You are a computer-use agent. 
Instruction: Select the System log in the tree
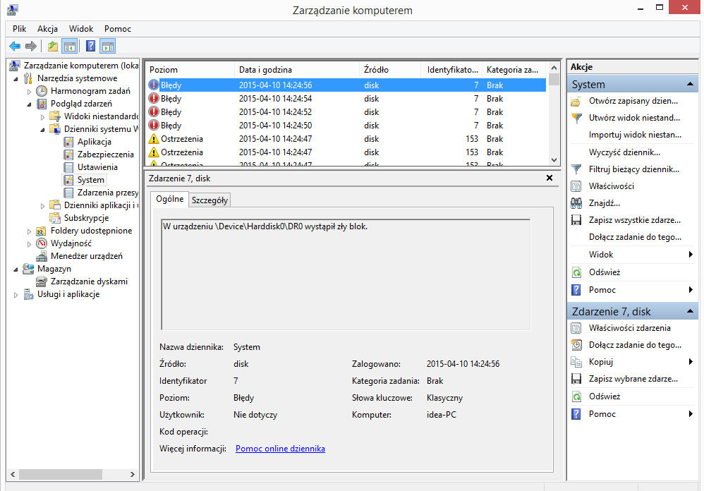(x=91, y=180)
